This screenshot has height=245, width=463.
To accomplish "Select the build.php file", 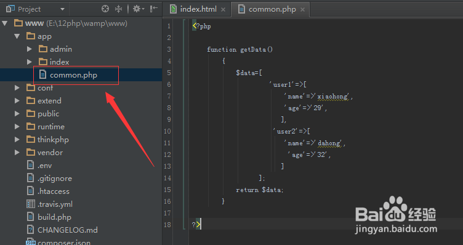I will pyautogui.click(x=54, y=217).
